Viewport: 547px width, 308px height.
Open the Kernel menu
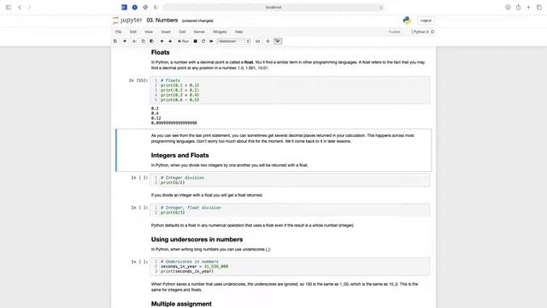[x=199, y=32]
